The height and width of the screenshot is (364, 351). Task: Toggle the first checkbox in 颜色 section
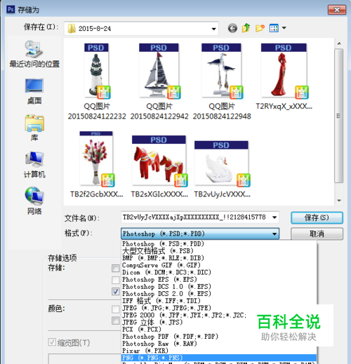[x=115, y=309]
